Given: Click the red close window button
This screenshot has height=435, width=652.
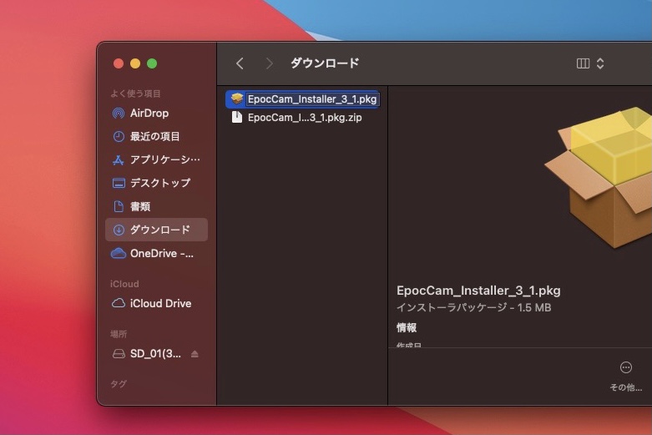Looking at the screenshot, I should (x=119, y=63).
